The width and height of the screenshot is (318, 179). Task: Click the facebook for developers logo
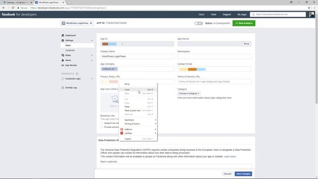19,14
